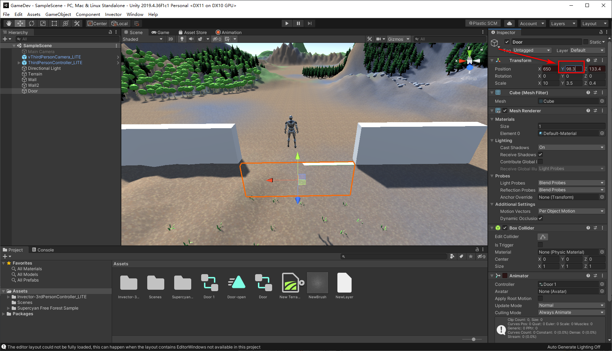Disable Box Collider component checkbox
The height and width of the screenshot is (351, 612).
tap(505, 228)
